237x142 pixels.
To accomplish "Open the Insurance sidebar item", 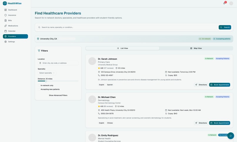I will pyautogui.click(x=15, y=15).
